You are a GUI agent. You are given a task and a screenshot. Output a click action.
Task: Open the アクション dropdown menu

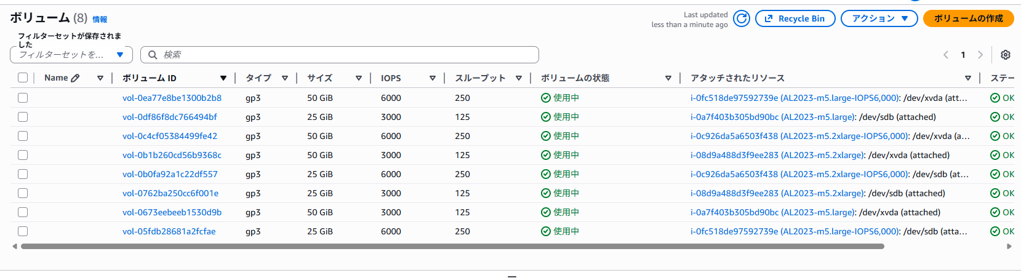click(879, 18)
